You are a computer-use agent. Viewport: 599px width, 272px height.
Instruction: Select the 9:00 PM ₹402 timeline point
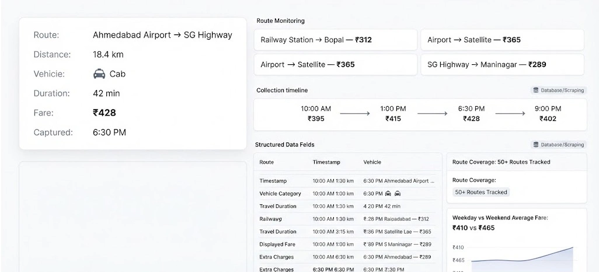point(548,113)
